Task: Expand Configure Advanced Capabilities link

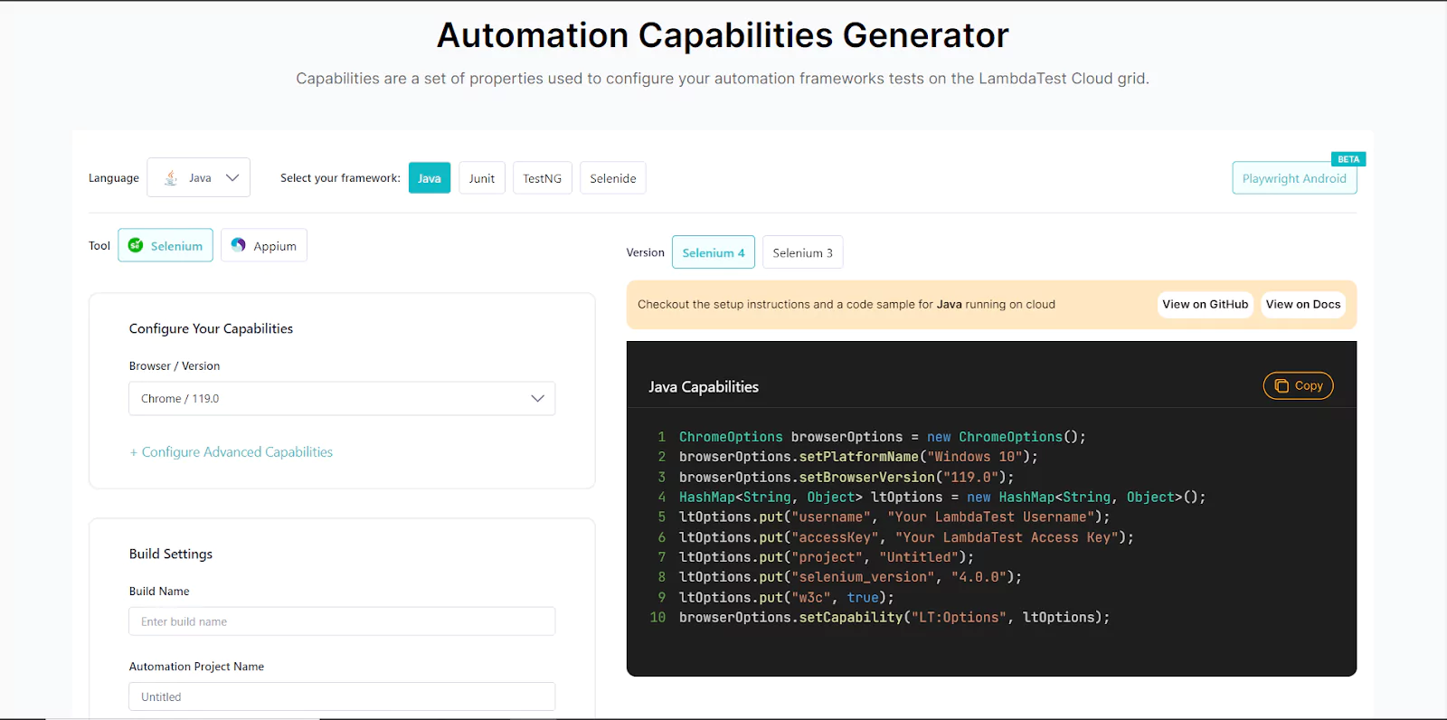Action: [x=232, y=452]
